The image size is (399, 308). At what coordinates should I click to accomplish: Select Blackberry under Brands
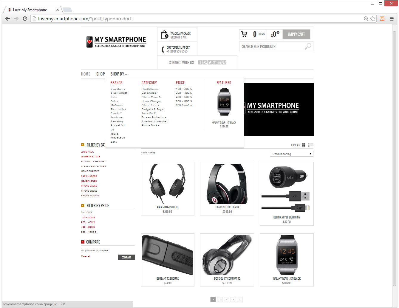118,89
